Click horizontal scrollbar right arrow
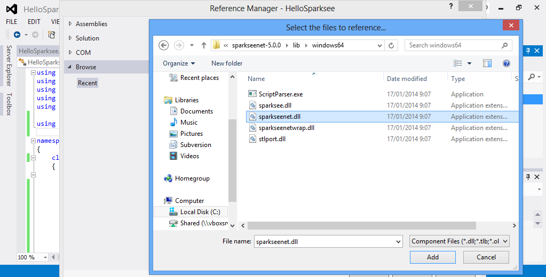546x277 pixels. 515,225
